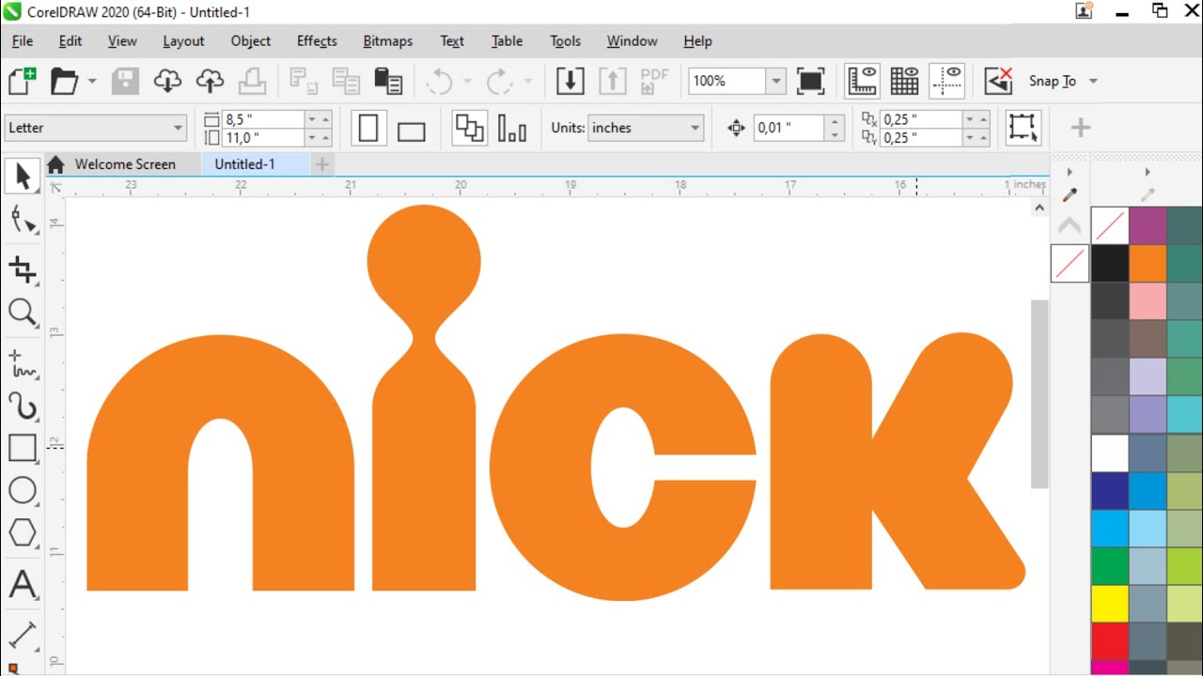1203x676 pixels.
Task: Click the Undo button
Action: pos(439,81)
